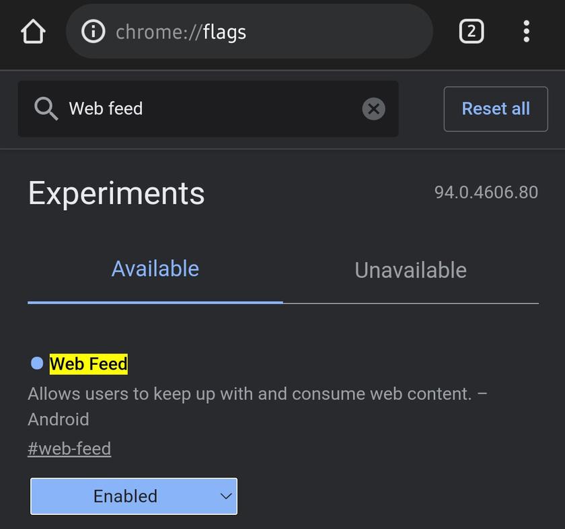This screenshot has width=565, height=529.
Task: Click the magnifier icon in flags search
Action: [46, 108]
